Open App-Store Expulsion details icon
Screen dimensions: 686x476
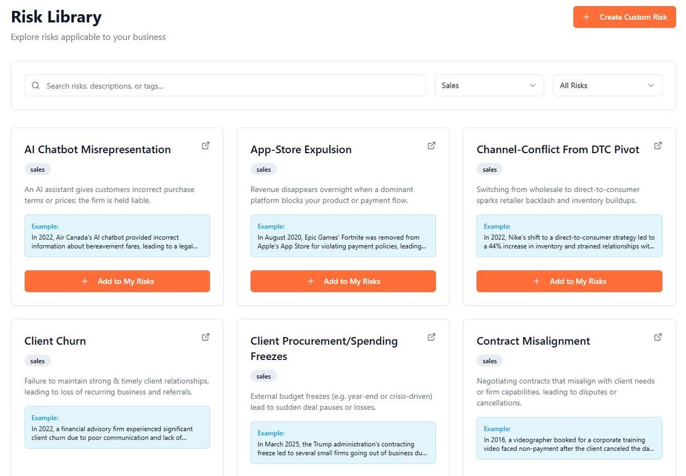click(432, 146)
